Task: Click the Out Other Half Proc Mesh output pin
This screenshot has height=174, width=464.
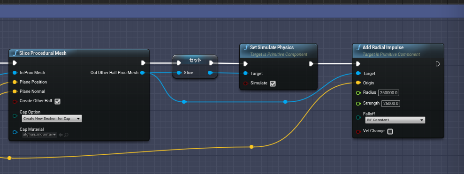Action: point(142,73)
